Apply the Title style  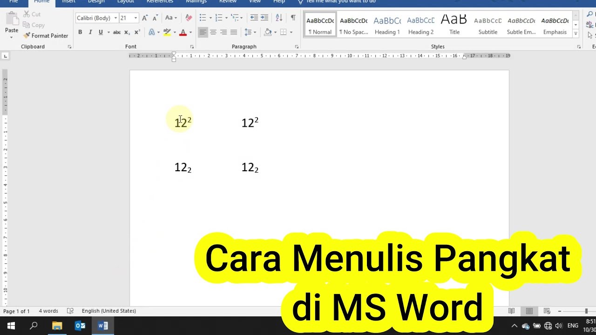(x=454, y=25)
